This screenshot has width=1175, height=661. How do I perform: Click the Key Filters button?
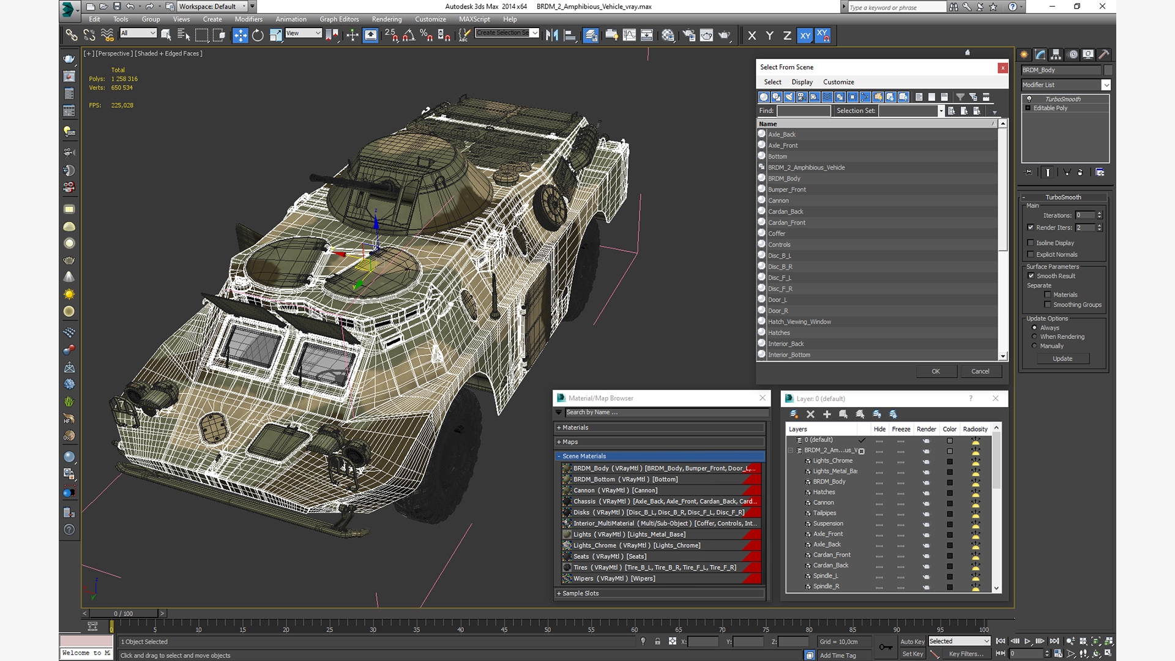point(966,654)
